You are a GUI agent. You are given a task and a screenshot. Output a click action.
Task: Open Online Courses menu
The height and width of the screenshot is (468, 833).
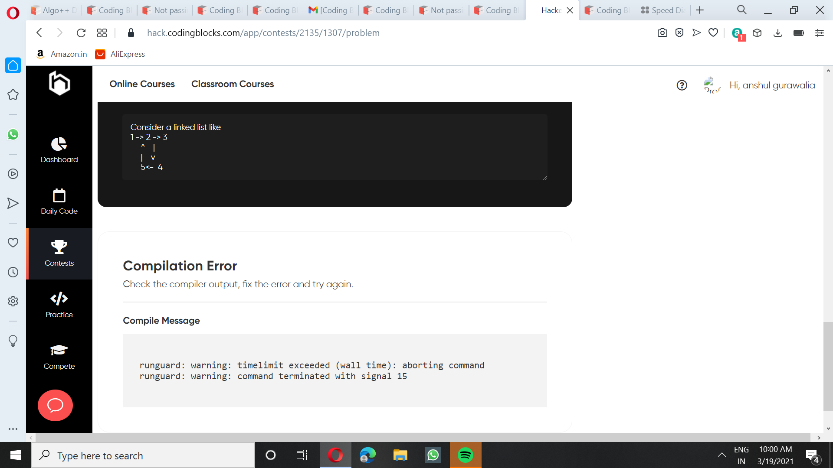(142, 84)
